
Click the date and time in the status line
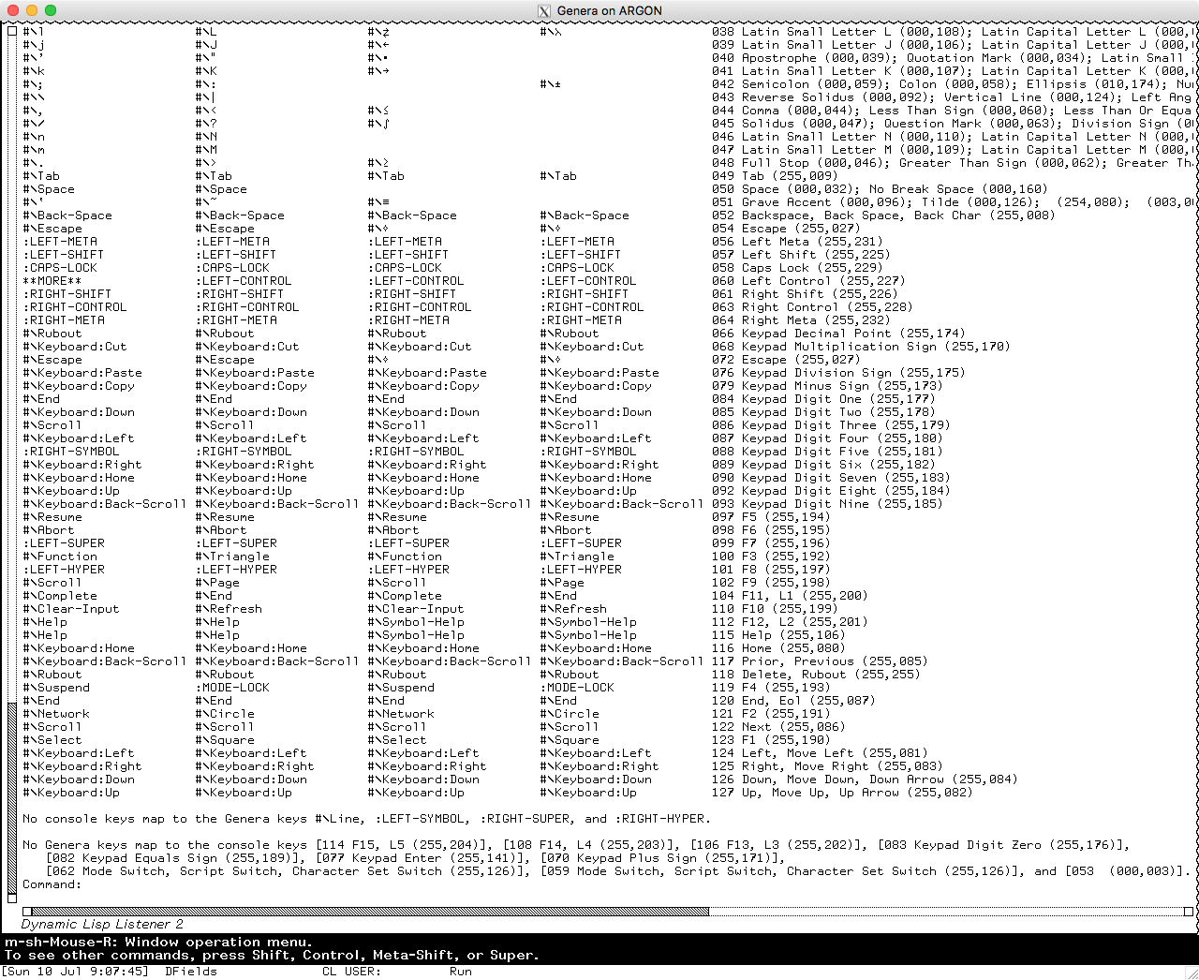76,972
